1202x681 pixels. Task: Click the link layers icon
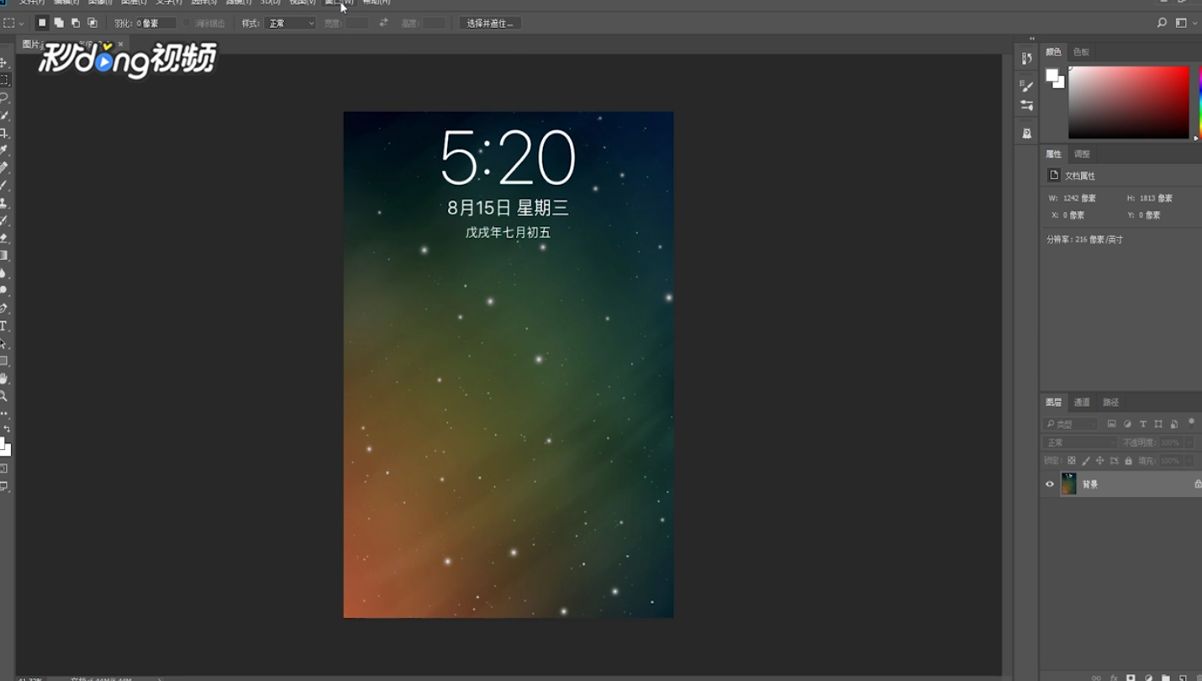1096,677
